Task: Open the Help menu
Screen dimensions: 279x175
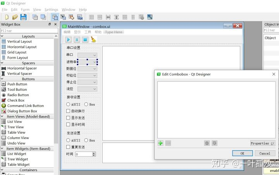Action: pos(83,10)
